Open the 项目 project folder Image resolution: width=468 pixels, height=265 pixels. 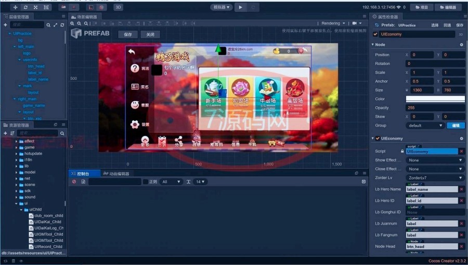(422, 7)
